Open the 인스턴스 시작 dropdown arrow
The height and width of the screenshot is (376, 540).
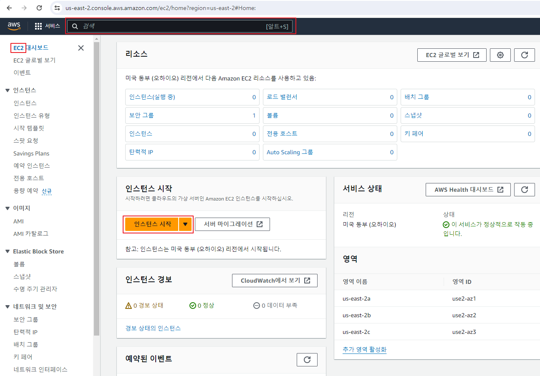185,224
